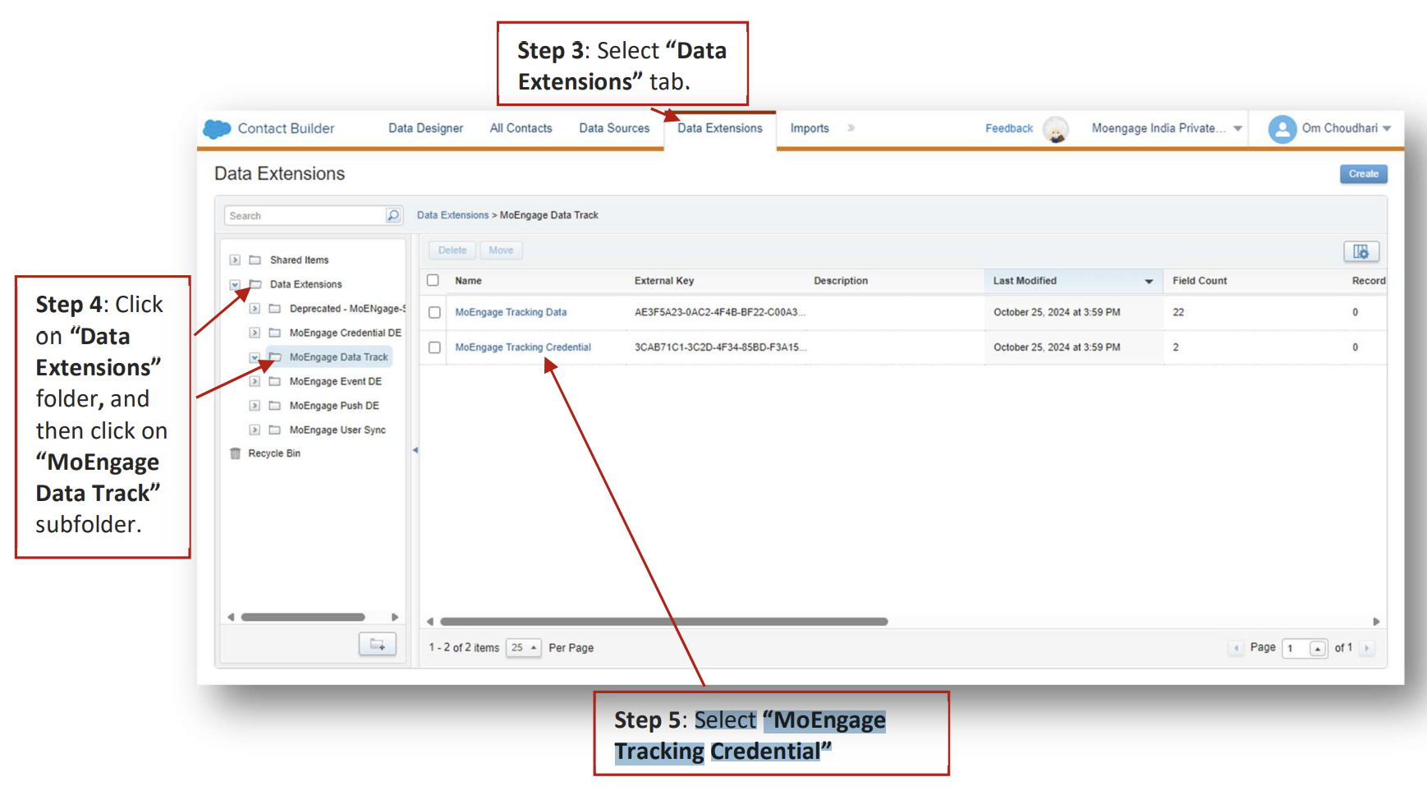Select MoEngage Event DE in the tree

coord(335,381)
